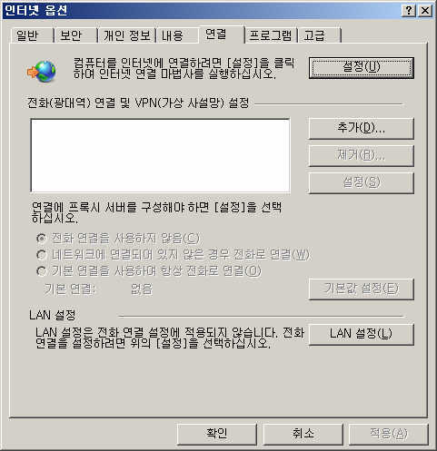Click the globe Internet connection icon
The image size is (437, 451).
tap(42, 72)
